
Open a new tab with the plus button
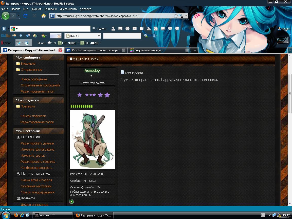[195, 50]
